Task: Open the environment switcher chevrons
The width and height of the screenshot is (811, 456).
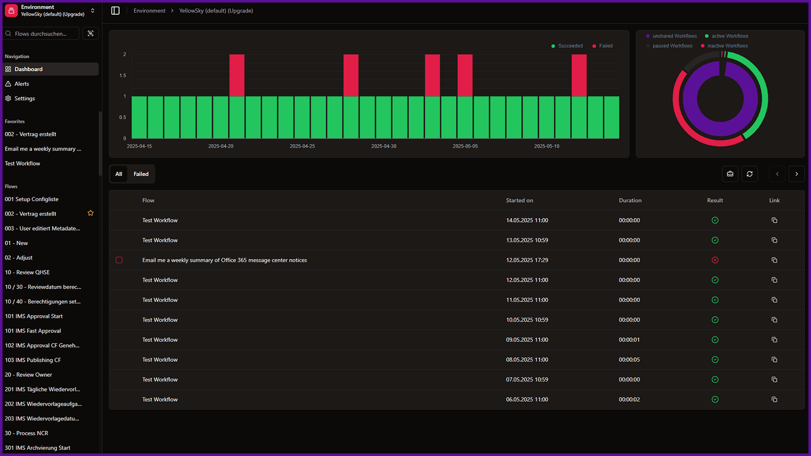Action: [92, 11]
